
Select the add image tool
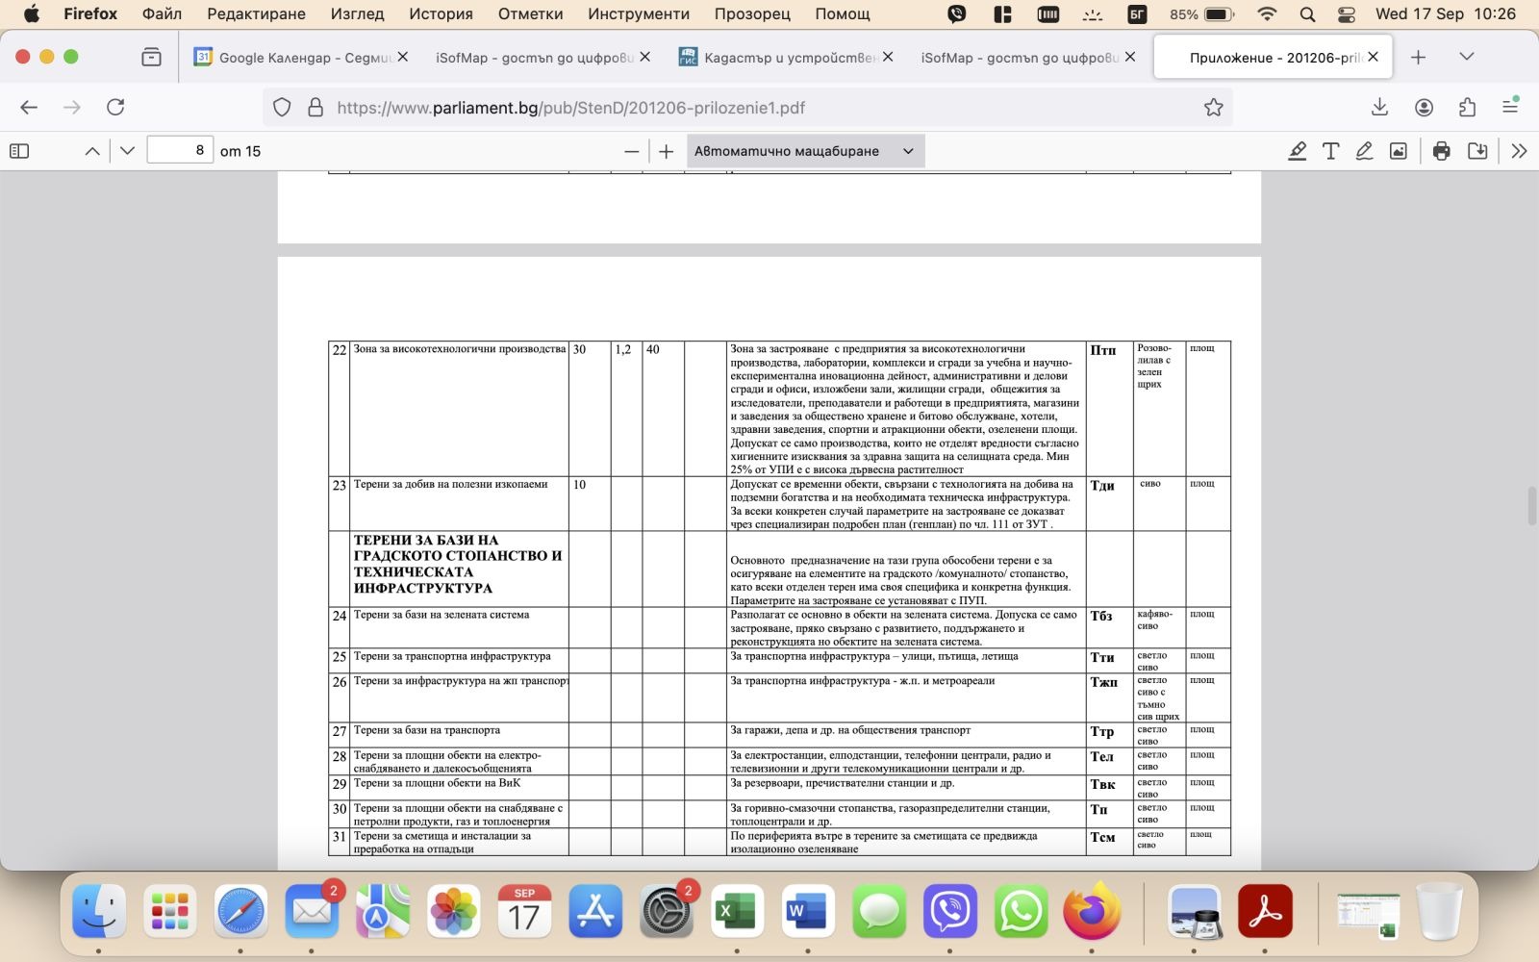(x=1398, y=151)
